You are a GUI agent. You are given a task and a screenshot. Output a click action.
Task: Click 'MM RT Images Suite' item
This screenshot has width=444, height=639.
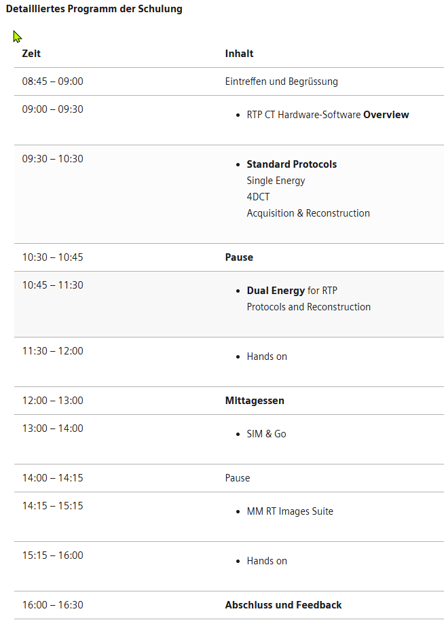pyautogui.click(x=290, y=511)
